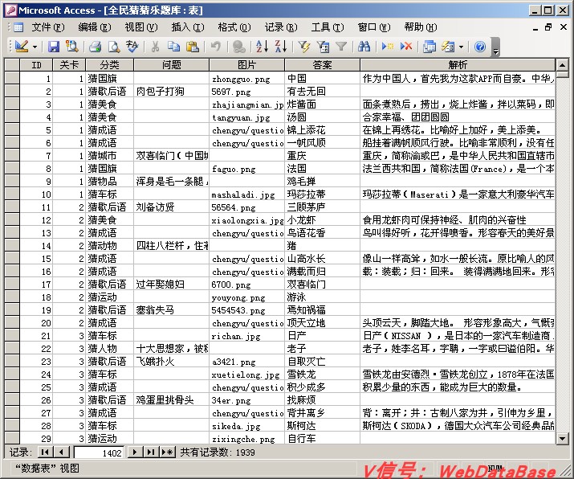Image resolution: width=574 pixels, height=479 pixels.
Task: Go to first record button
Action: [x=46, y=452]
